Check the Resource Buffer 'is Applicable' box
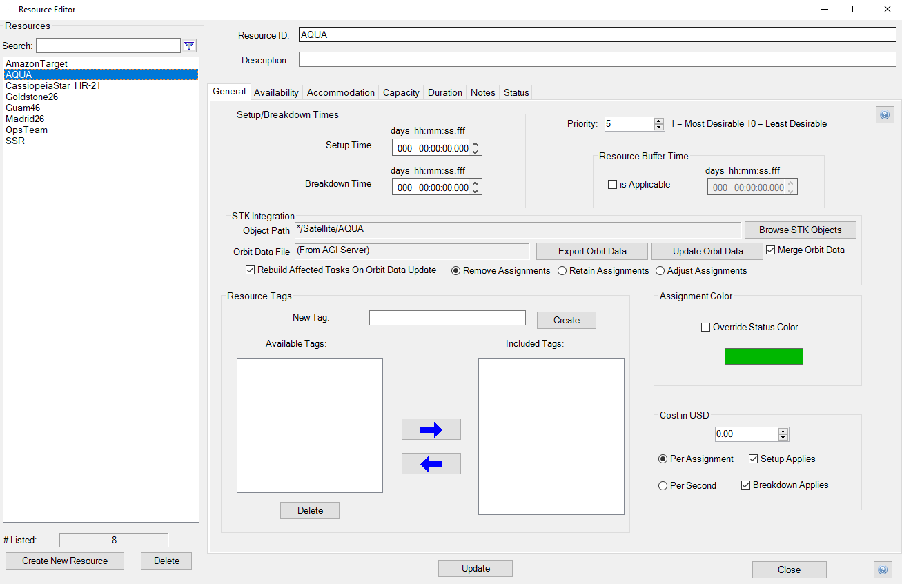Screen dimensions: 902x584 click(612, 185)
